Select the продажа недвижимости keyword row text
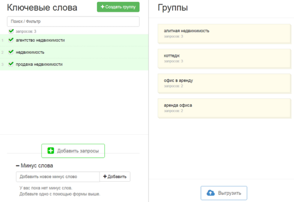Screen dimensions: 294x202 pos(39,64)
